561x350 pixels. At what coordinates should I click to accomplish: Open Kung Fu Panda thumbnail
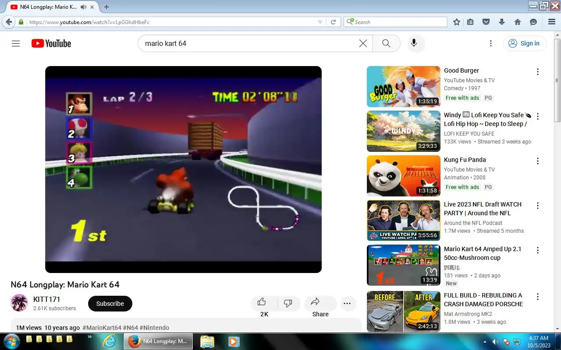click(x=403, y=176)
